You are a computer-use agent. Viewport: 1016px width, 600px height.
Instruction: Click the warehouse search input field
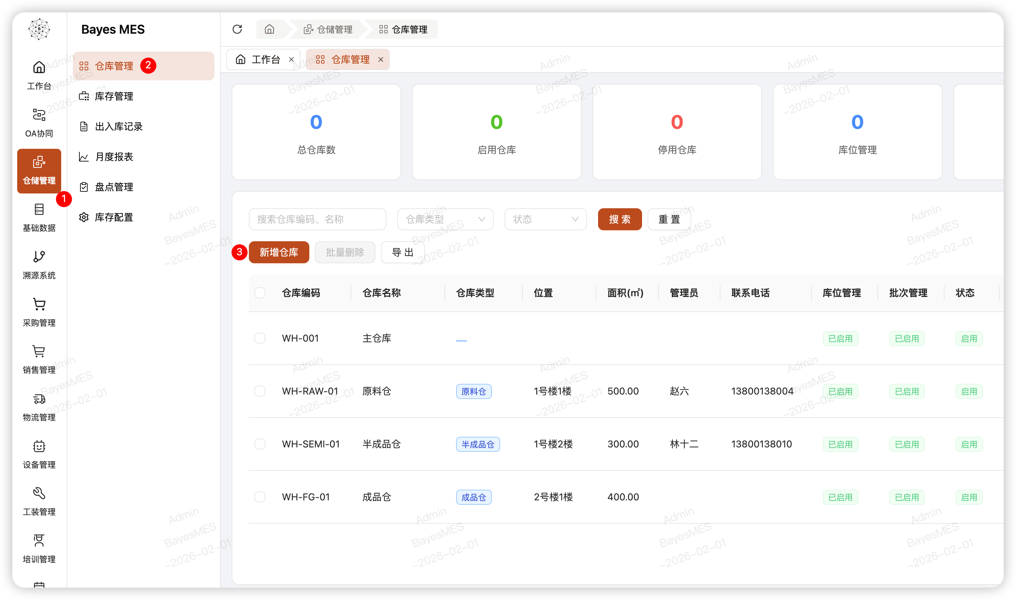point(317,219)
